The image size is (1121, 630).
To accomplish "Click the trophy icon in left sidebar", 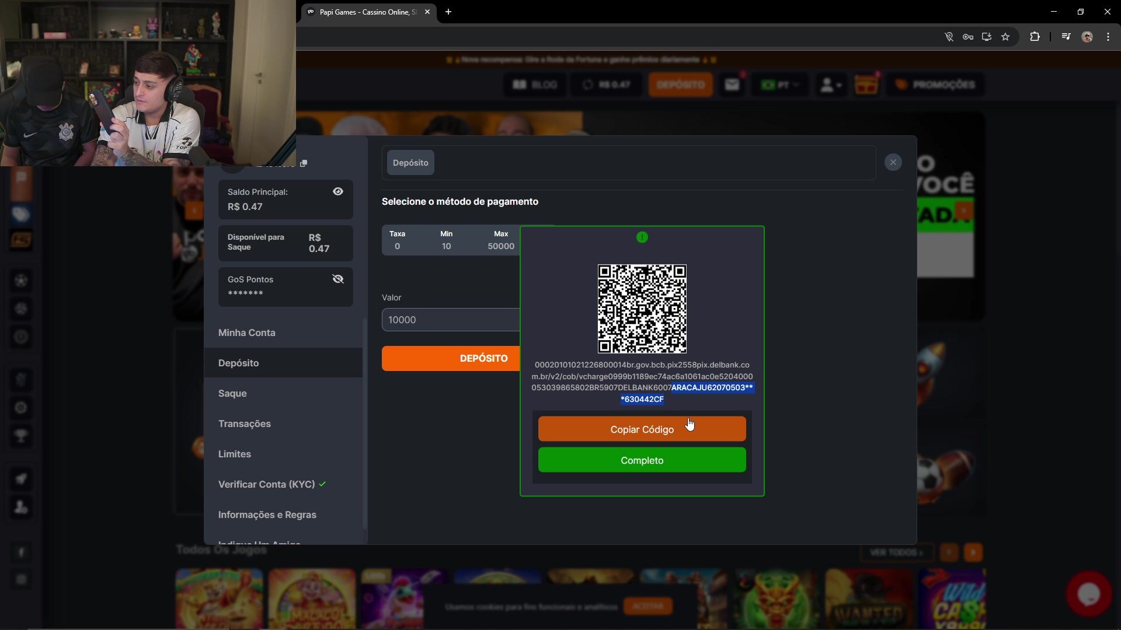I will point(21,436).
